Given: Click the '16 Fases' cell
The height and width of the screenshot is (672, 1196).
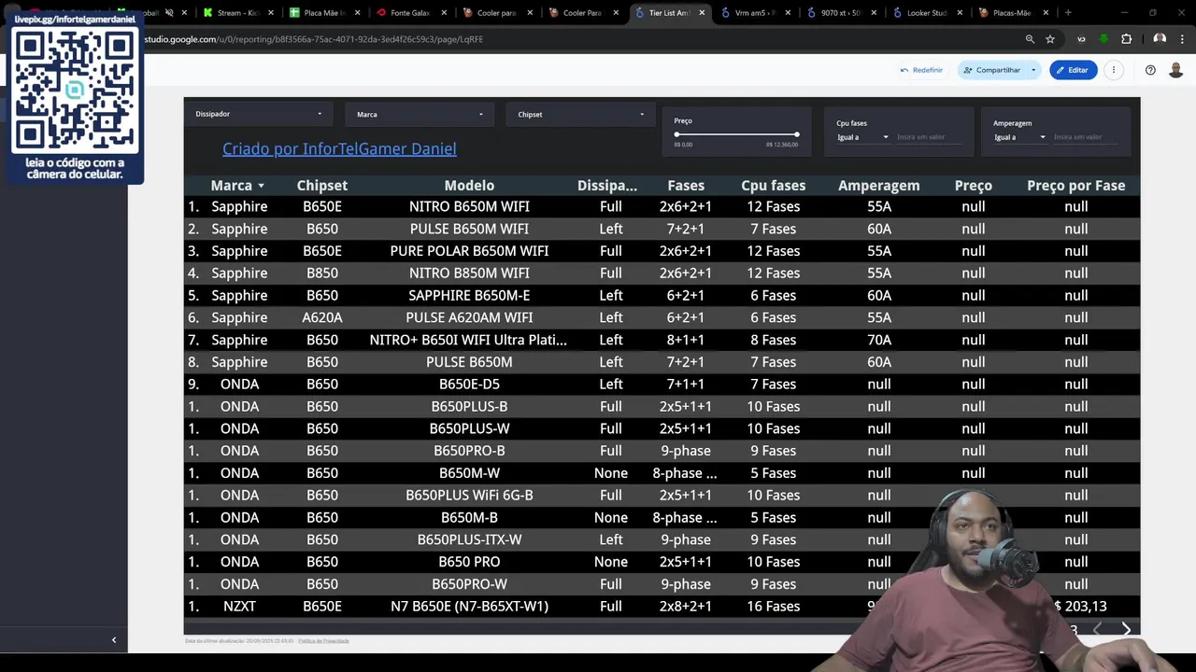Looking at the screenshot, I should pos(774,607).
